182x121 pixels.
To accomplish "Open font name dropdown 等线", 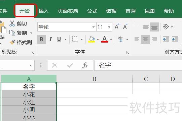I will pyautogui.click(x=94, y=27).
